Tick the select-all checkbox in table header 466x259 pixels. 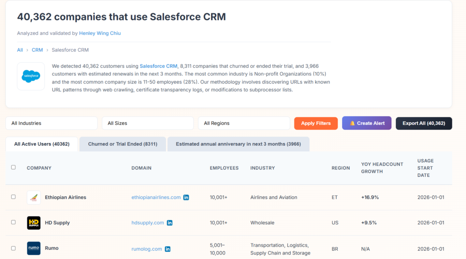click(x=13, y=168)
